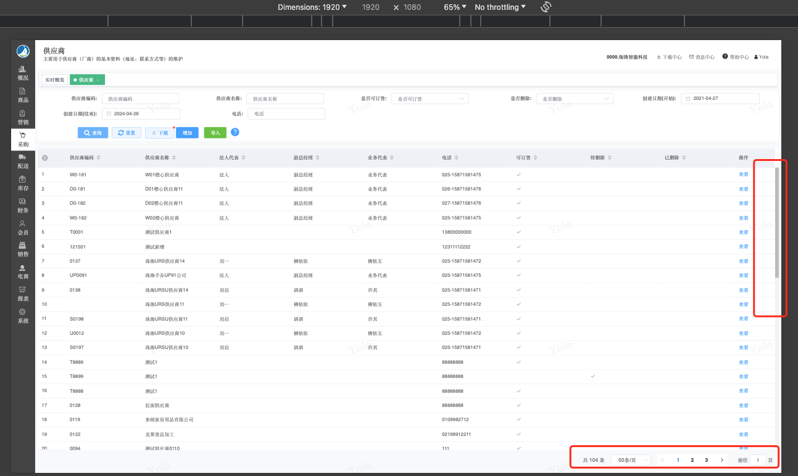This screenshot has width=798, height=476.
Task: Expand the 是否删除 dropdown filter
Action: 574,99
